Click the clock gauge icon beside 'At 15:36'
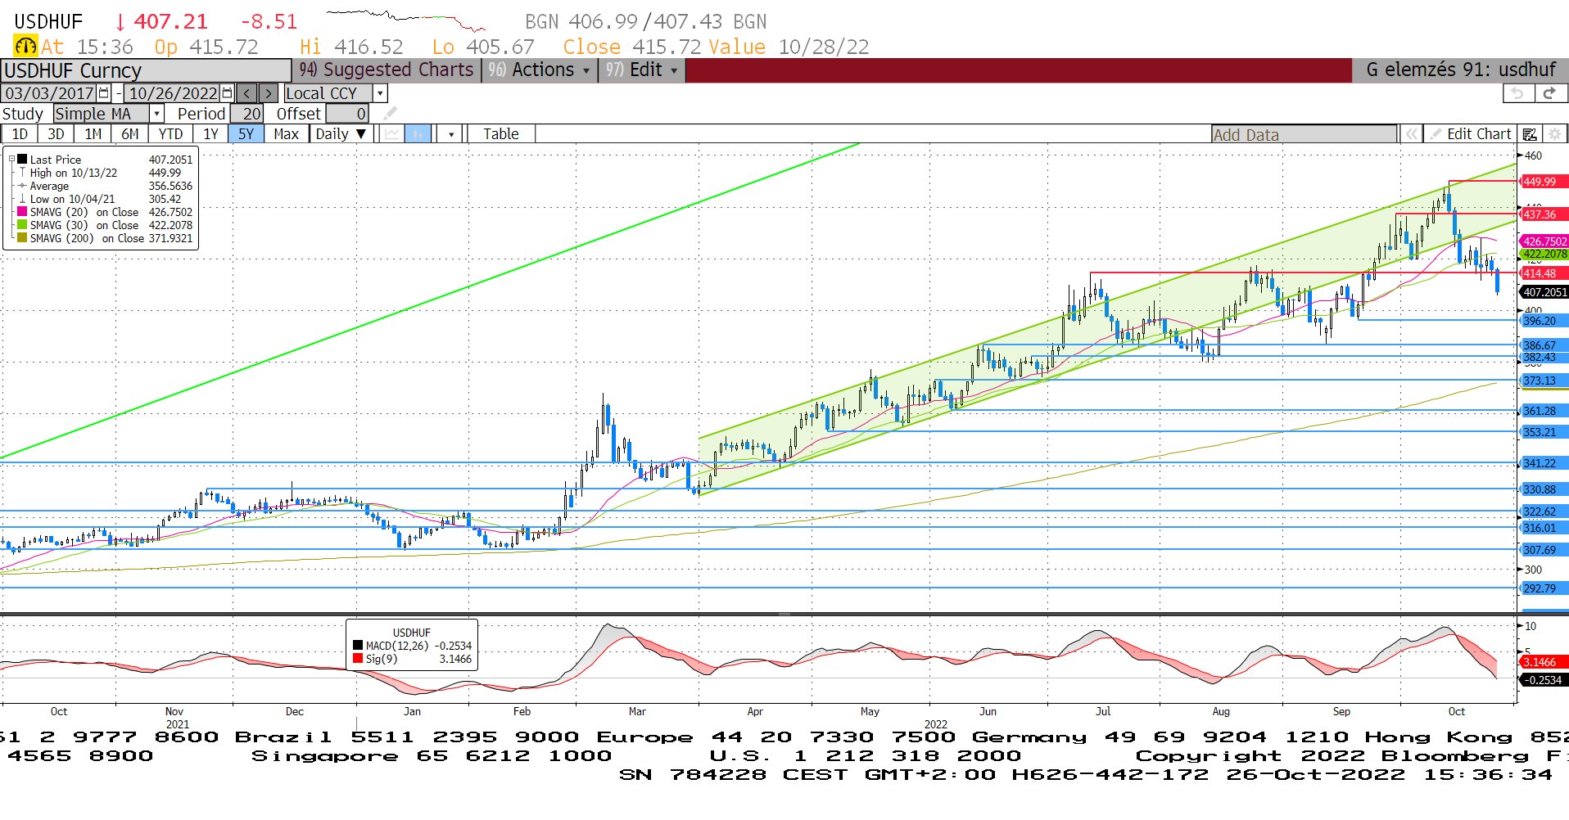Viewport: 1569px width, 820px height. pyautogui.click(x=26, y=47)
